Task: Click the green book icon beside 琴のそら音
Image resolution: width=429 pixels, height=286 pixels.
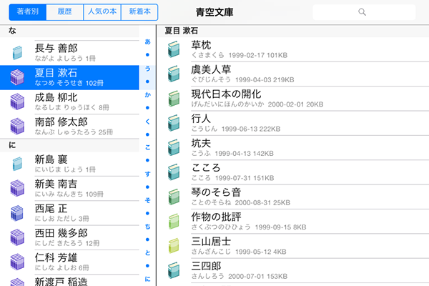Action: click(174, 197)
